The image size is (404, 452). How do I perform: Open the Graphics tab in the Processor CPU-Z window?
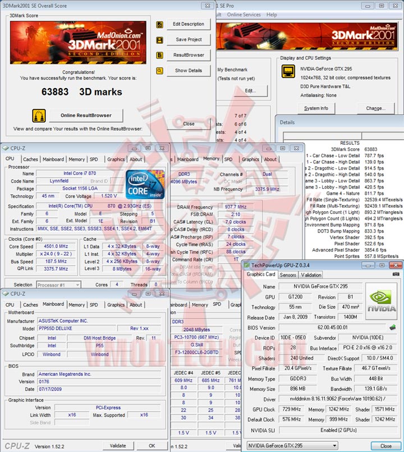(x=116, y=159)
